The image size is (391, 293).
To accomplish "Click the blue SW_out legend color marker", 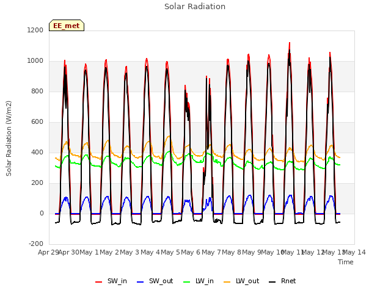I will click(x=141, y=282).
